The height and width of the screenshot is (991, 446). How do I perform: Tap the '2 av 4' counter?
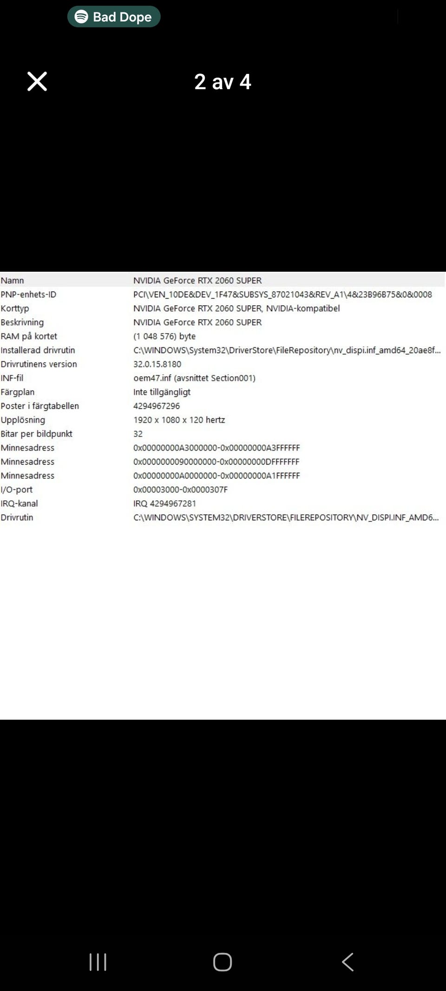(x=223, y=82)
